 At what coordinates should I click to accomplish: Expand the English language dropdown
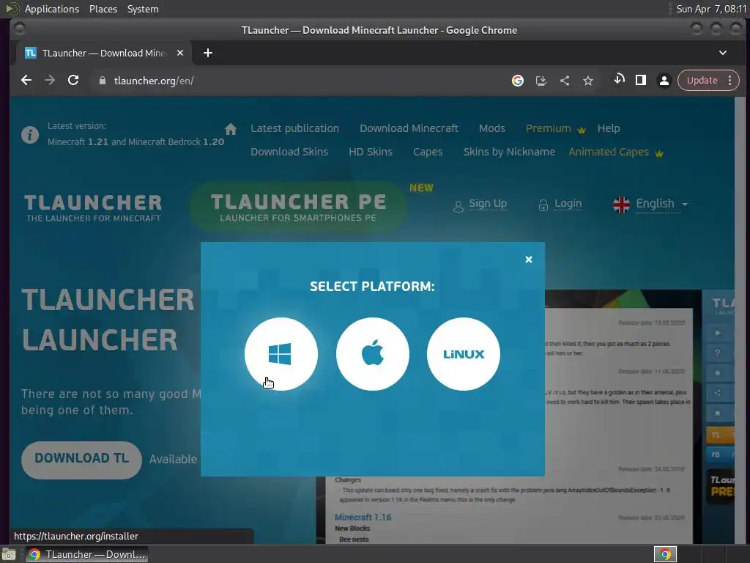click(x=650, y=205)
